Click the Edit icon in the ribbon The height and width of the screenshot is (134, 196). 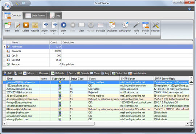point(17,25)
